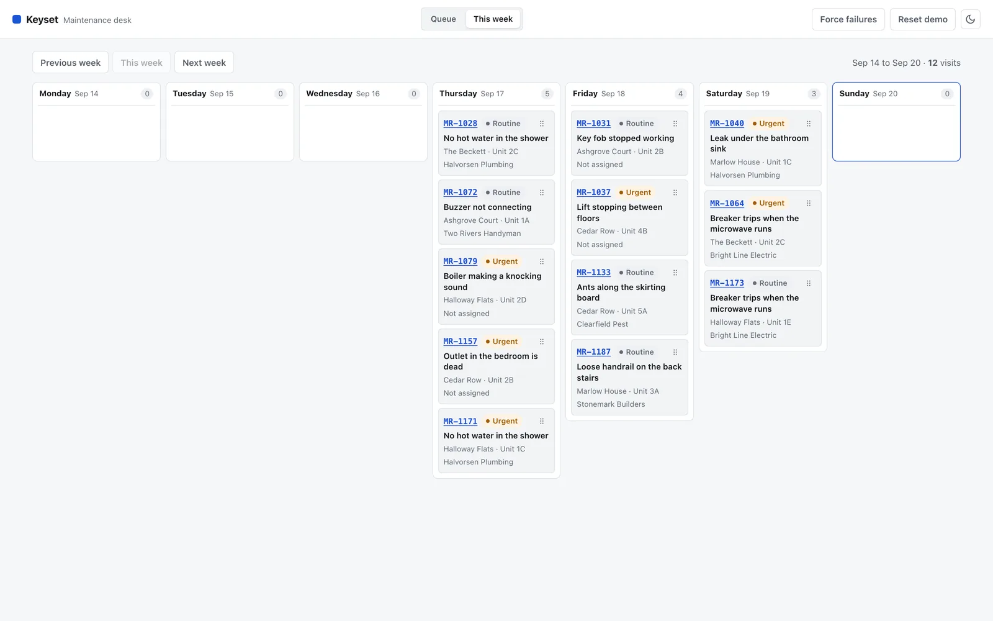The image size is (993, 621).
Task: Open ticket link MR-1037
Action: point(594,193)
